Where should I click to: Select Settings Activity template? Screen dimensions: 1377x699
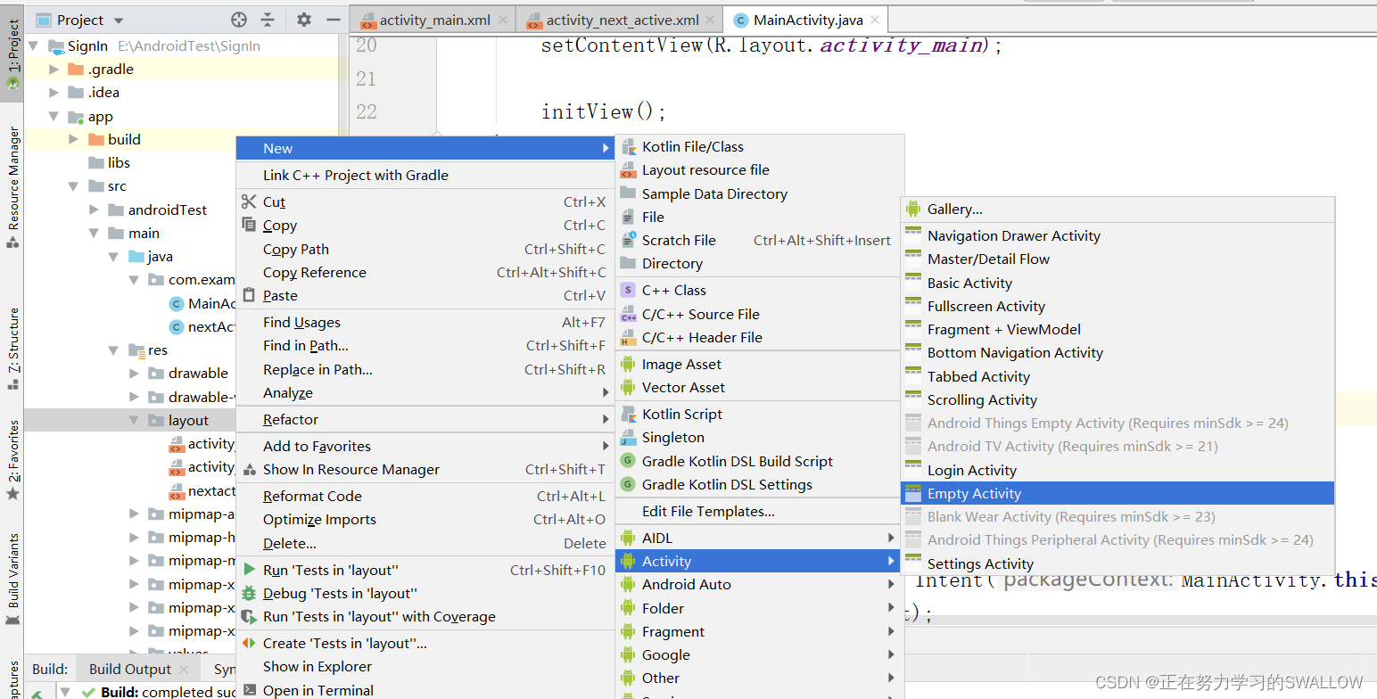pos(1117,563)
